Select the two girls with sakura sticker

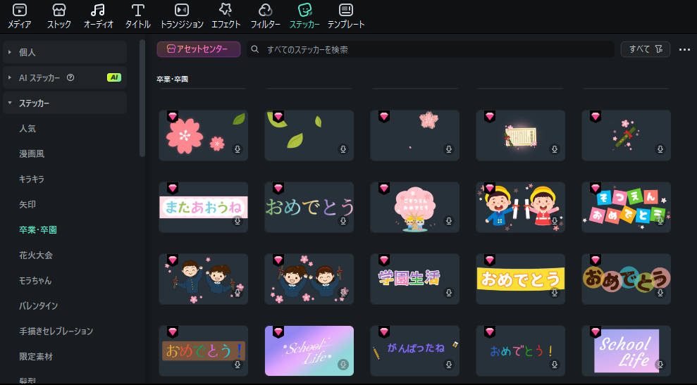coord(309,279)
